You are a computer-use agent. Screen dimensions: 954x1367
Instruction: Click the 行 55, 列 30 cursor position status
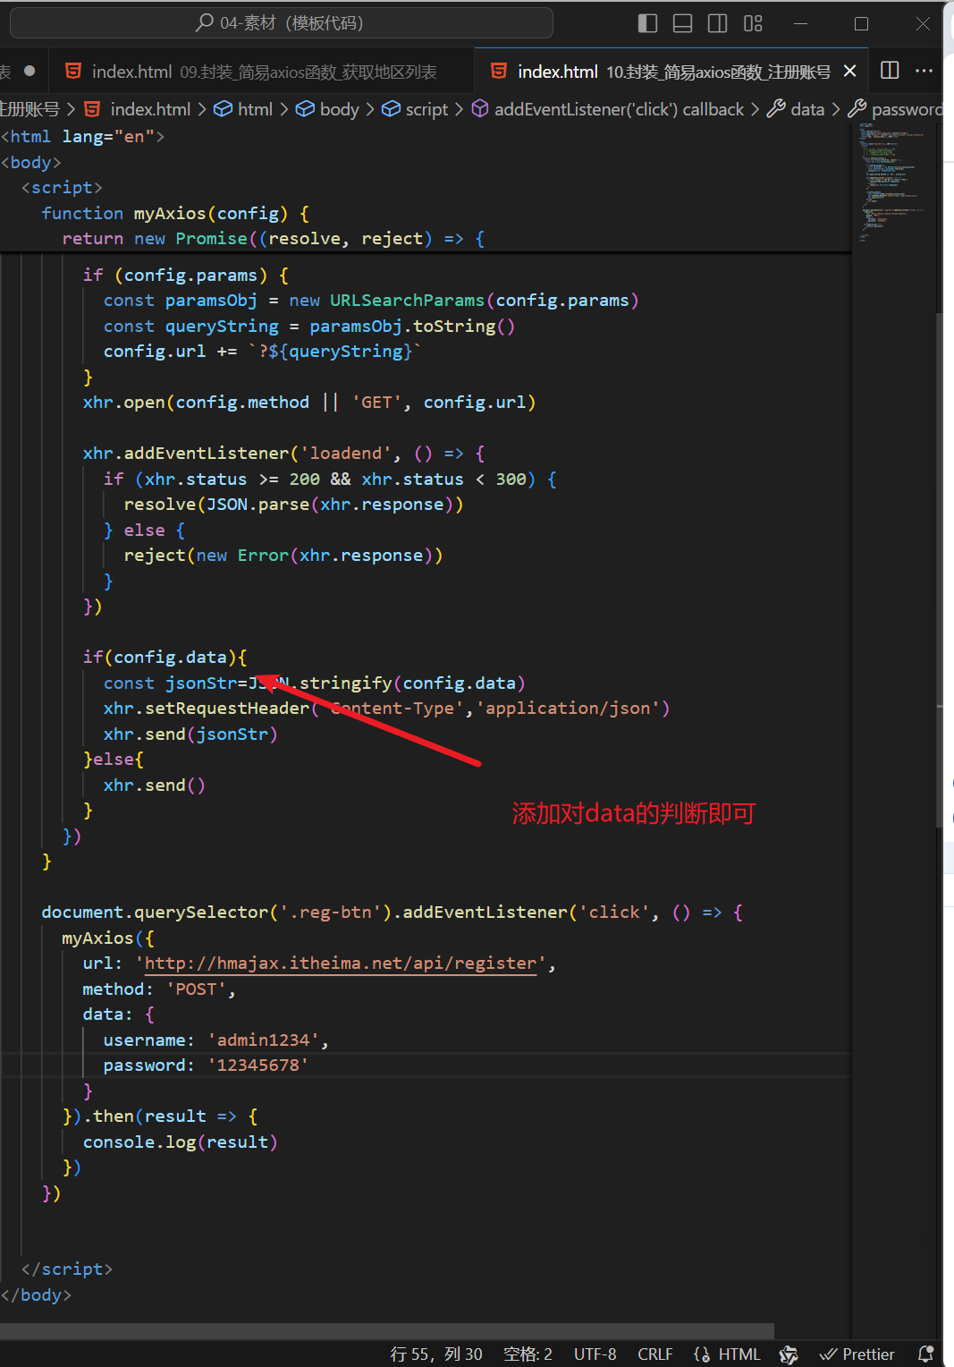[436, 1354]
